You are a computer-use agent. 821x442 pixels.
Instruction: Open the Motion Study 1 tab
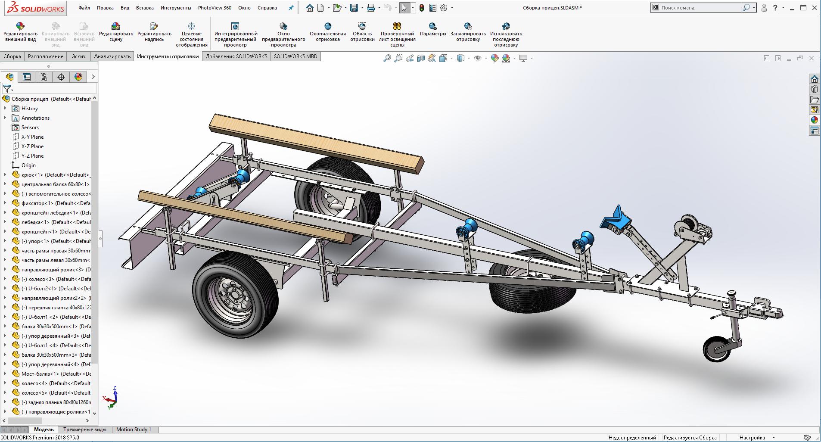(134, 430)
